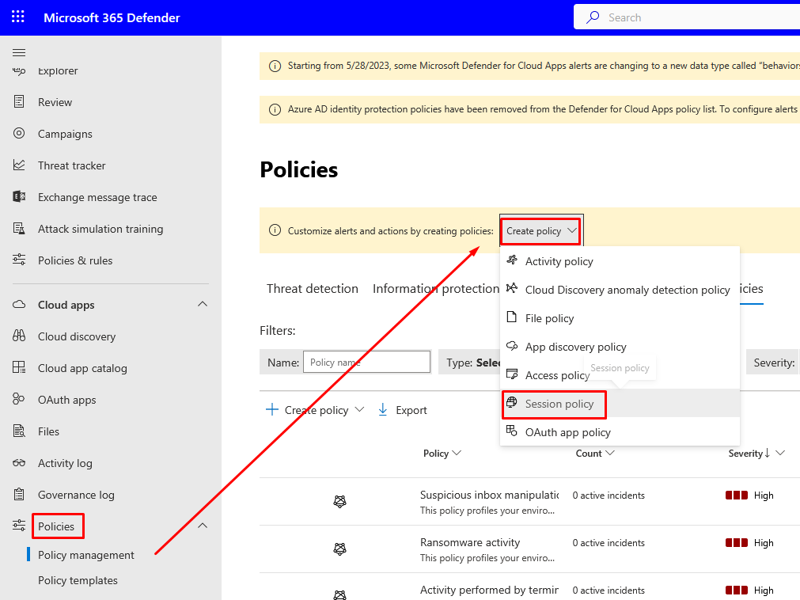Select Session policy menu entry
This screenshot has width=800, height=600.
[620, 404]
